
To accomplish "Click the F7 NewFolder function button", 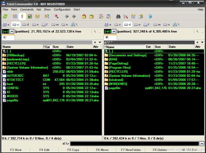I will (131, 150).
